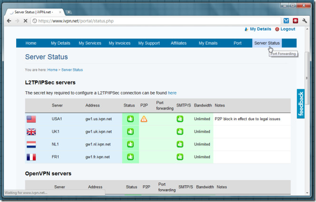Click NL1 status thumbs-up icon
This screenshot has width=316, height=202.
[130, 144]
